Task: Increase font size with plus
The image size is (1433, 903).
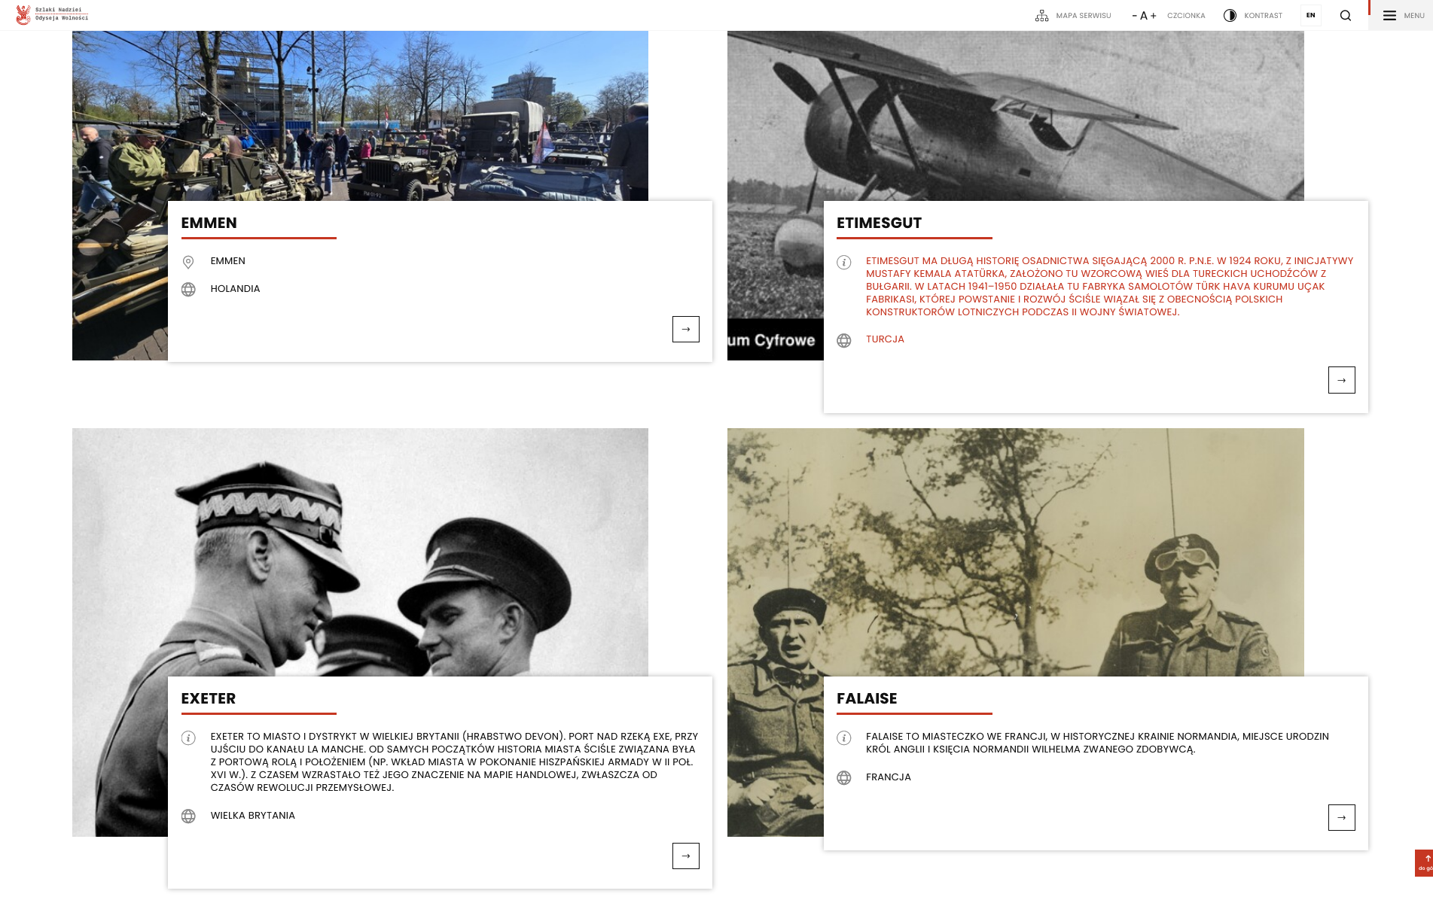Action: pyautogui.click(x=1153, y=16)
